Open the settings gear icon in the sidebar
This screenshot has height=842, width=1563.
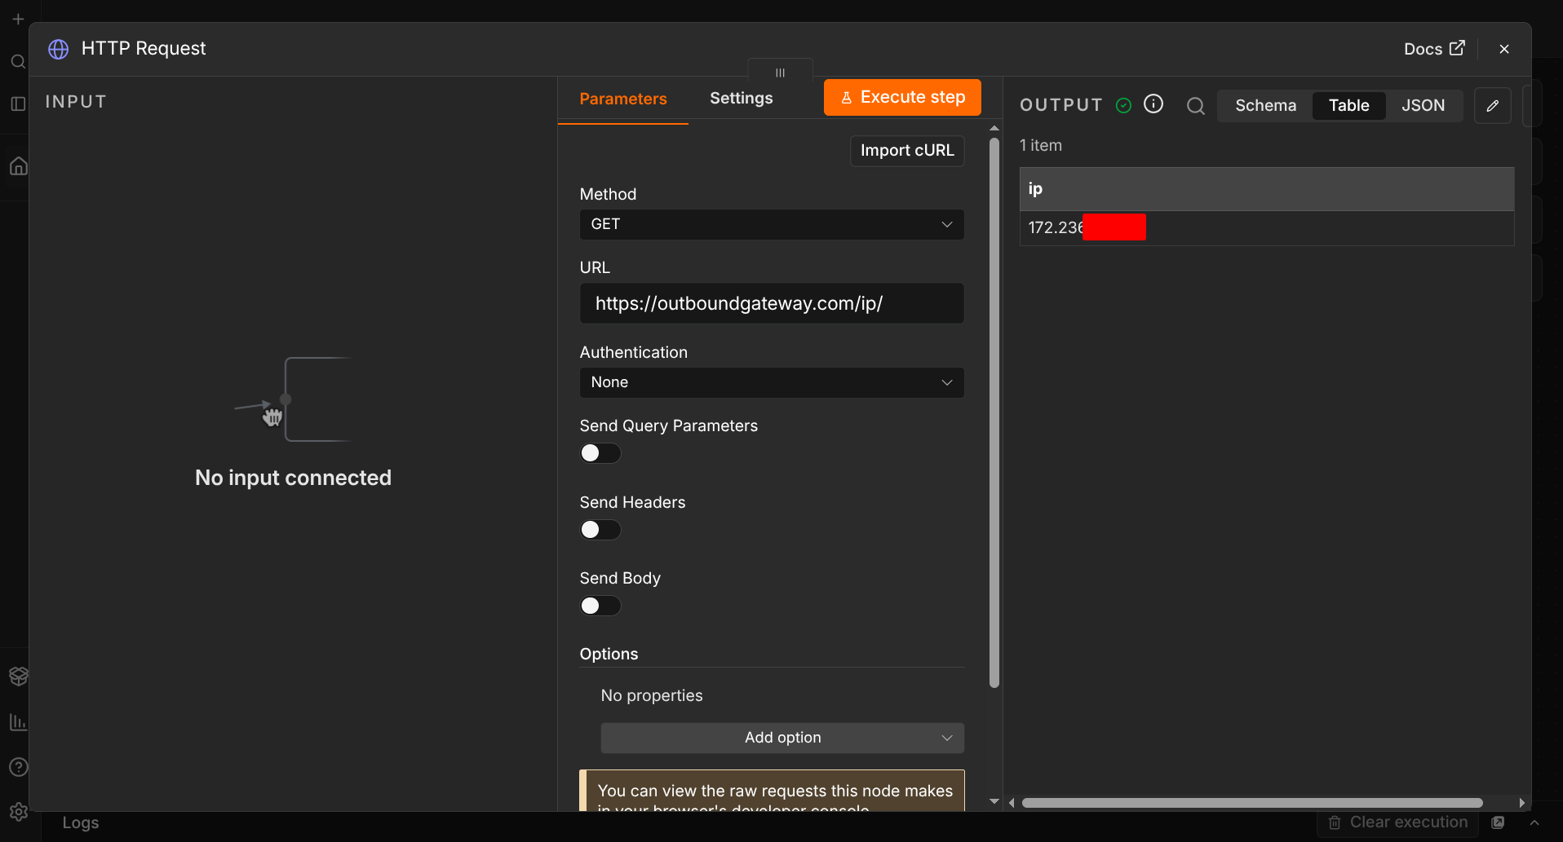(x=18, y=812)
